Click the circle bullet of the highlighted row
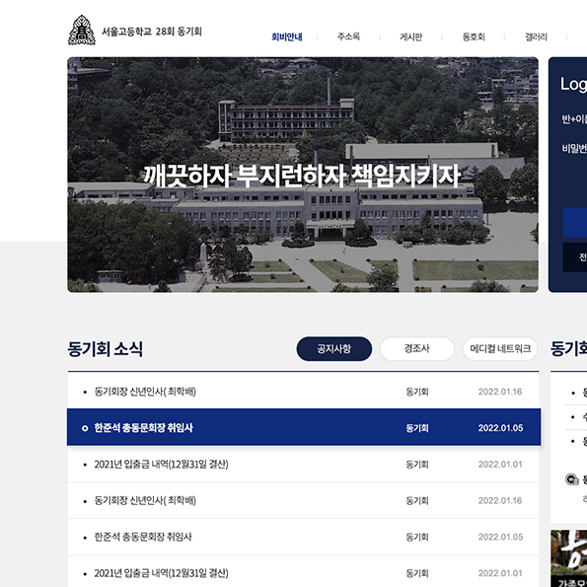The height and width of the screenshot is (587, 587). [85, 428]
